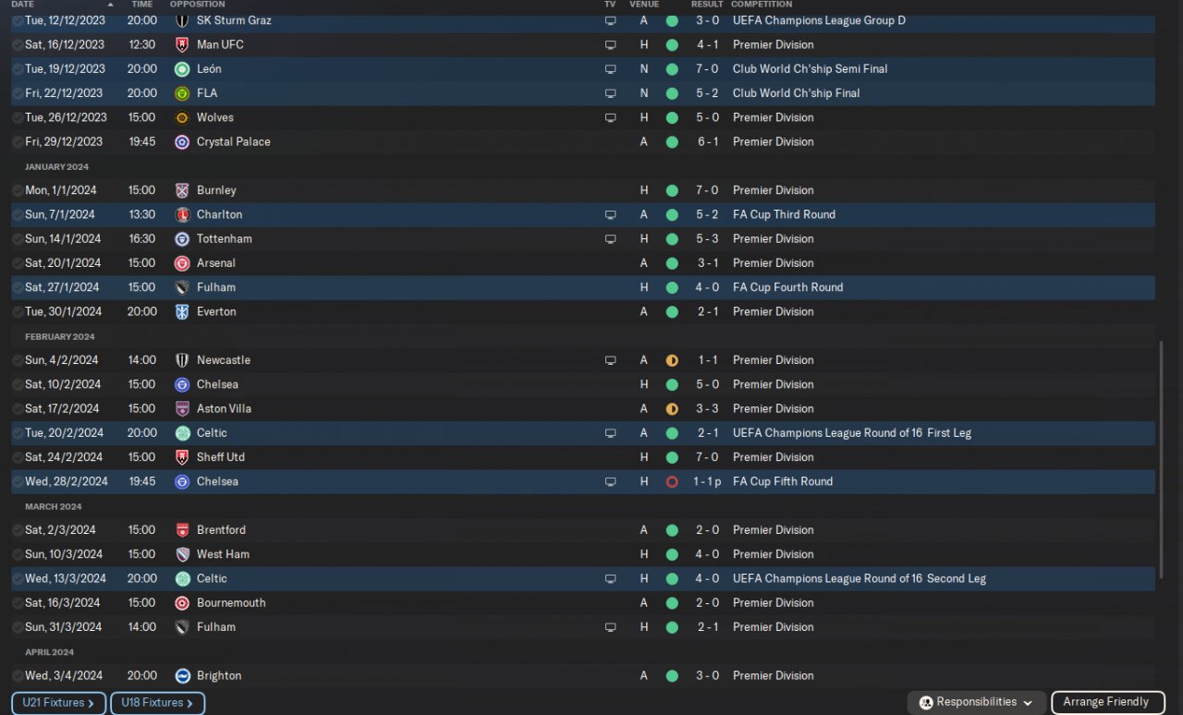Toggle the check circle beside Sat, 16/12/2023
This screenshot has width=1183, height=715.
pyautogui.click(x=18, y=45)
